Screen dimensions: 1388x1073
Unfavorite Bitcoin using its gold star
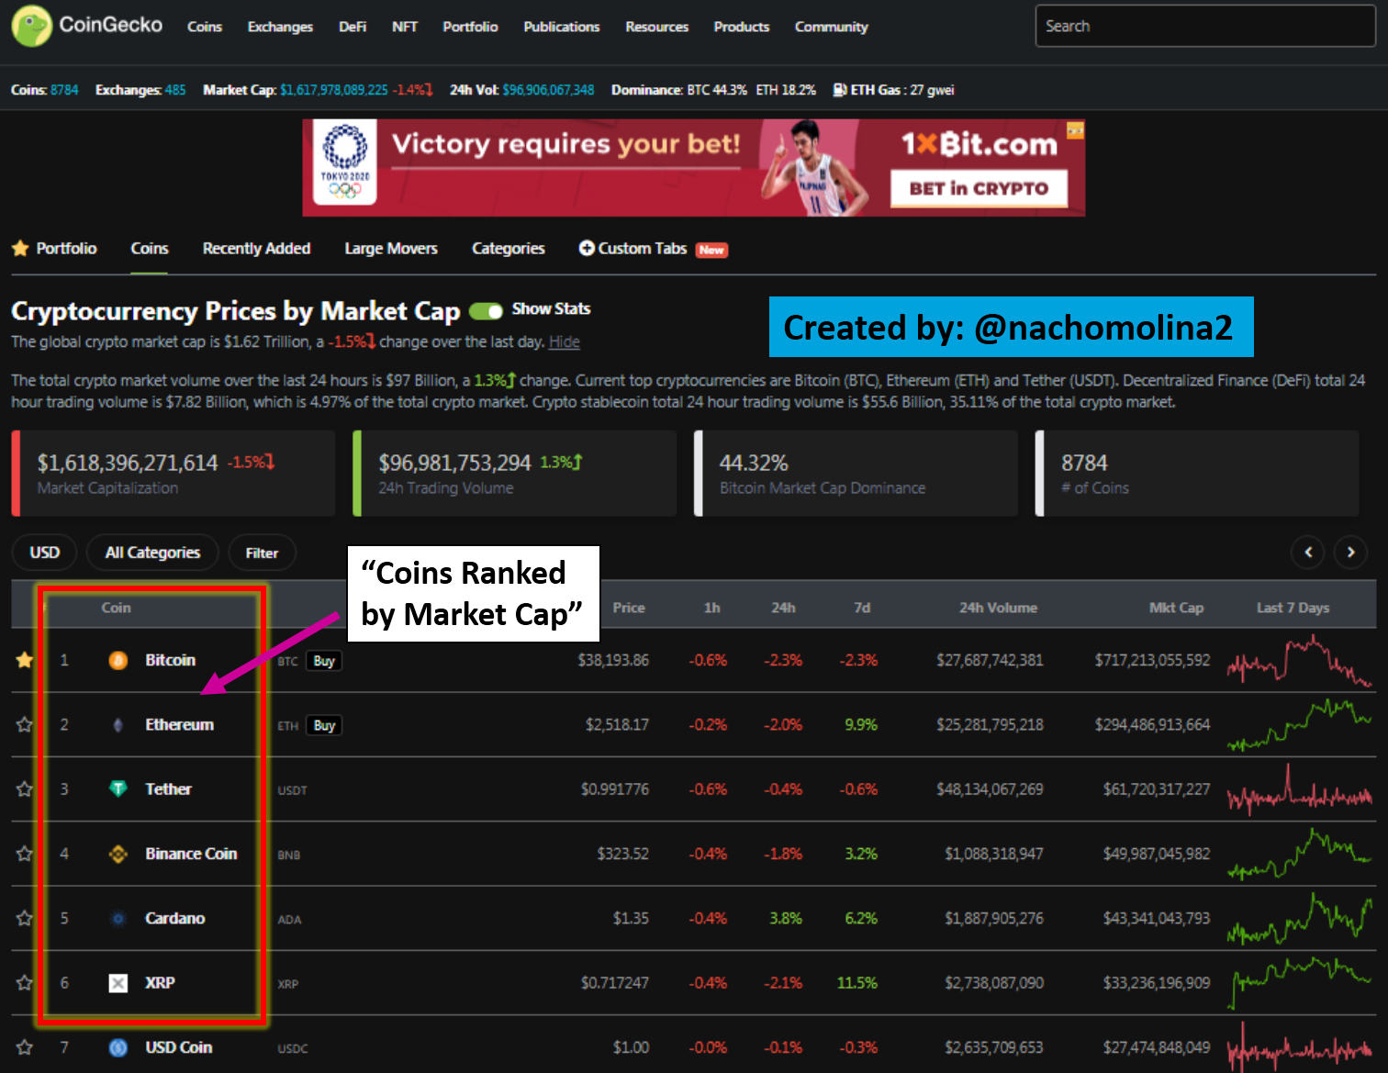(25, 660)
